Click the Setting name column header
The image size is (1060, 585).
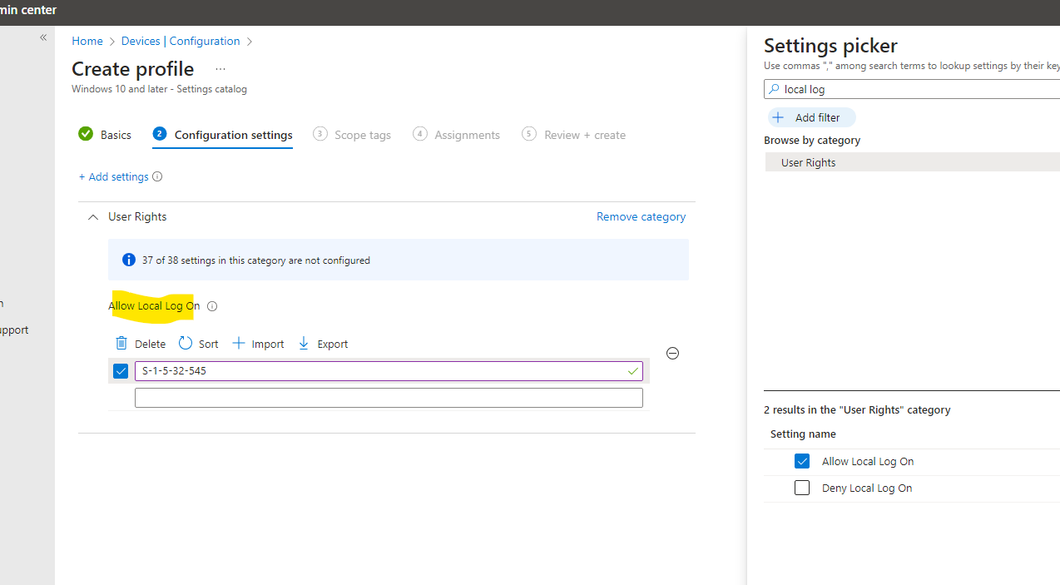click(x=803, y=434)
